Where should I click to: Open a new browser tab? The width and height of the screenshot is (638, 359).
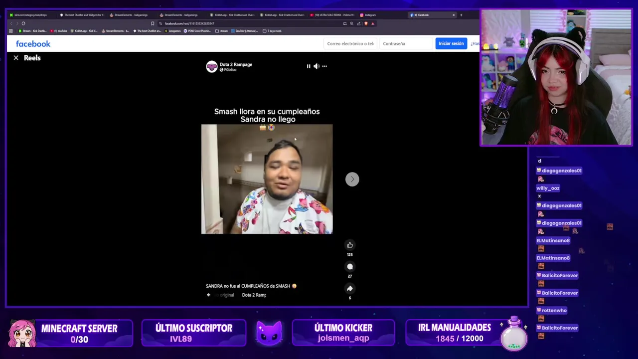[461, 15]
